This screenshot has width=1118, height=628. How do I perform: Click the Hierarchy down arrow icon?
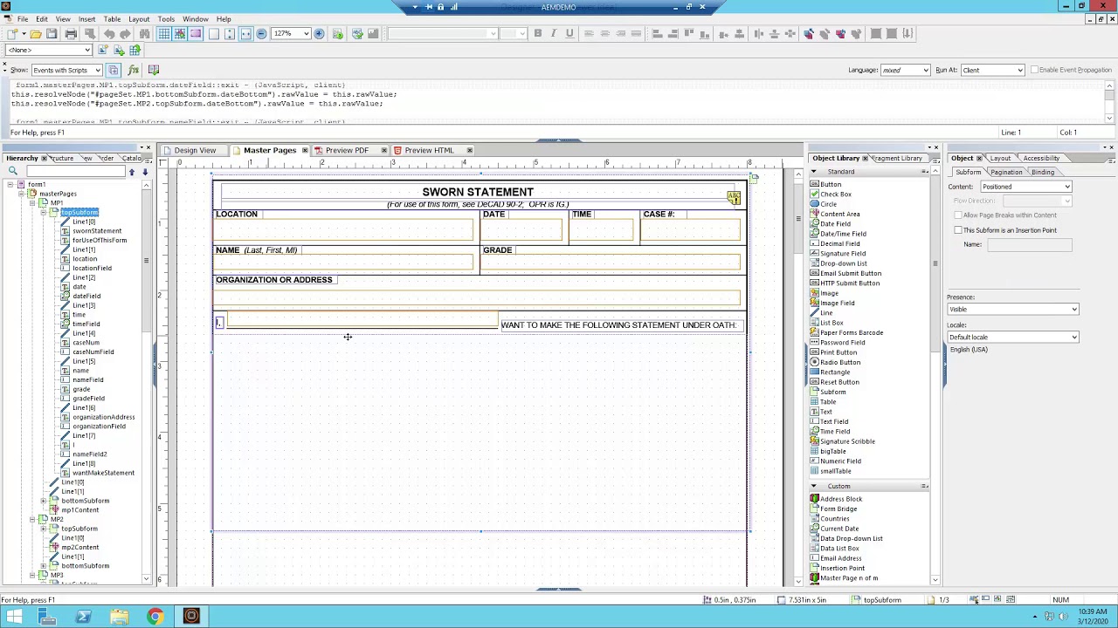point(145,171)
